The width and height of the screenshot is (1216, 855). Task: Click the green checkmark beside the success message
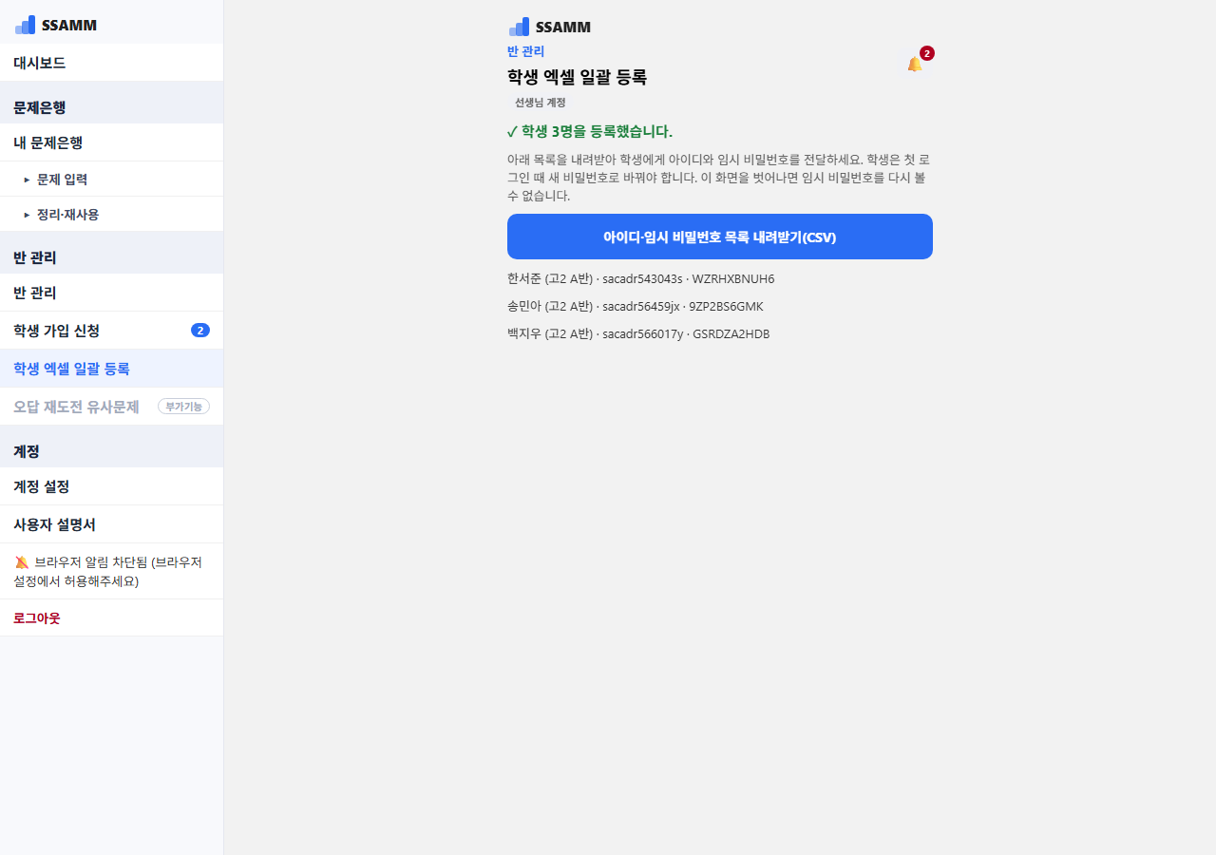(512, 132)
